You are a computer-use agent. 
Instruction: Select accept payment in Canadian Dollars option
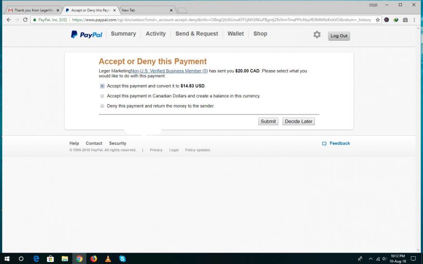tap(102, 96)
